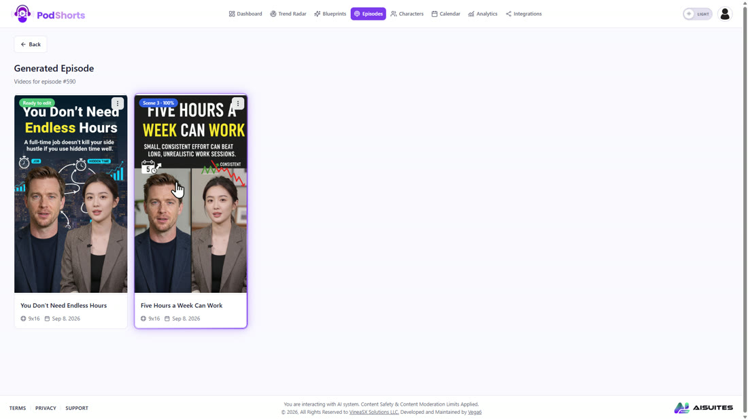Click calendar icon on Five Hours card
748x420 pixels.
tap(167, 319)
